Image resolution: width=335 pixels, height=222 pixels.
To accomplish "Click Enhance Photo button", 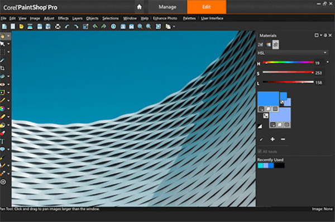I will coord(165,18).
